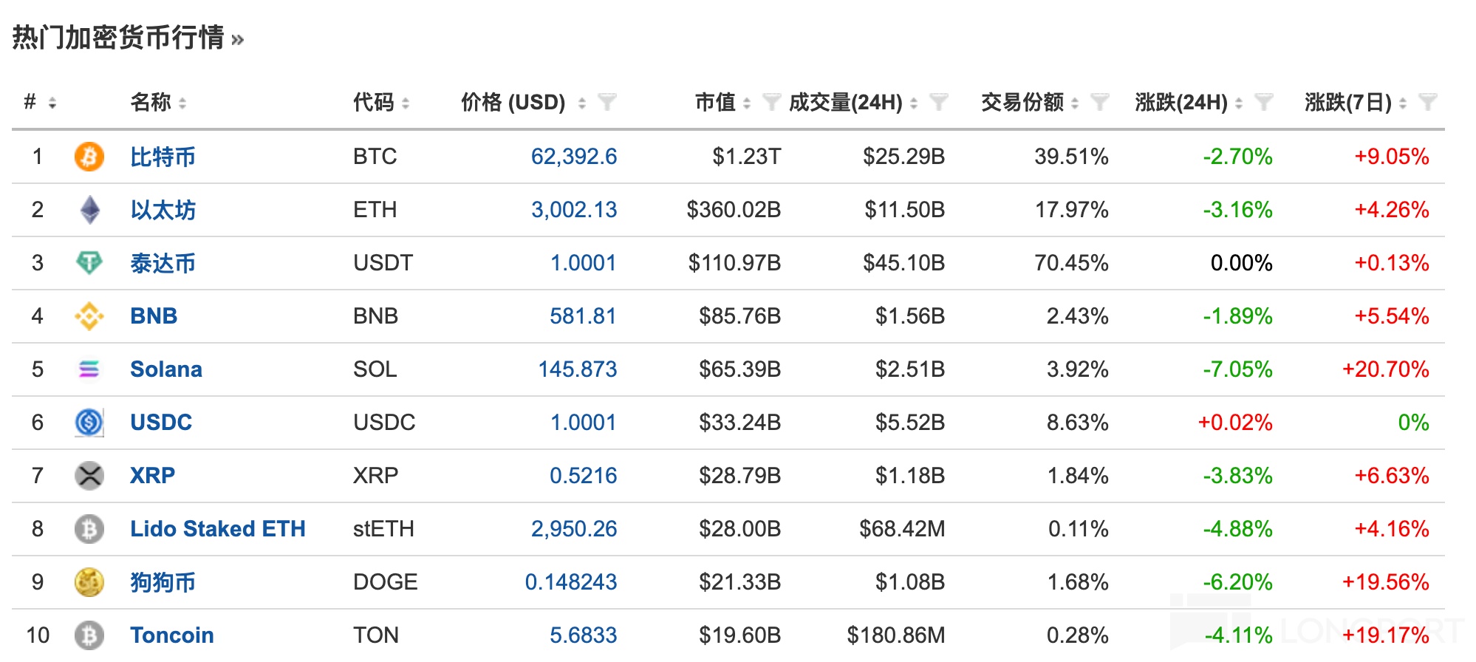
Task: Click the Solana striped logo icon
Action: (x=89, y=369)
